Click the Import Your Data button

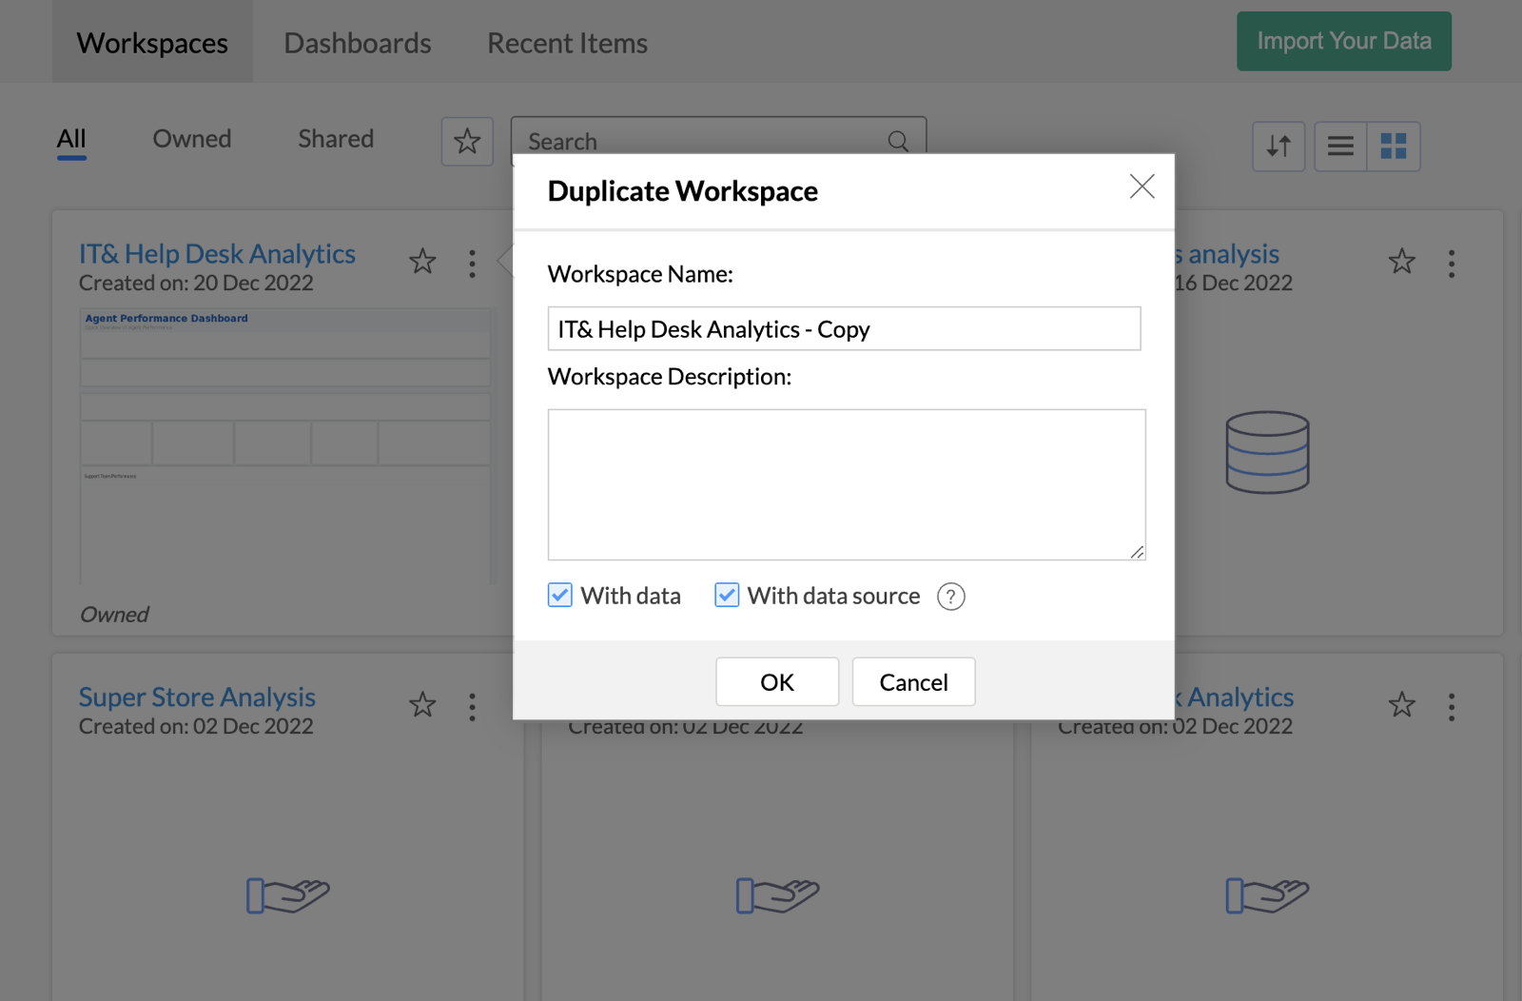1343,41
